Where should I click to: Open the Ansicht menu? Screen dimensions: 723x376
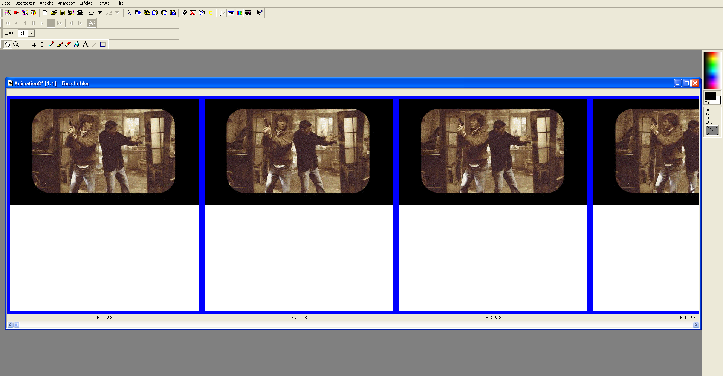coord(46,3)
